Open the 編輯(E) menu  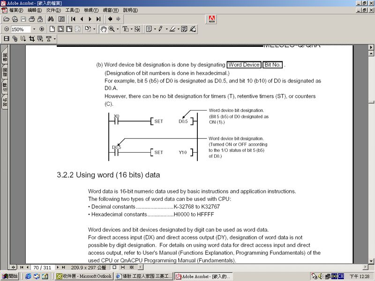(x=35, y=10)
